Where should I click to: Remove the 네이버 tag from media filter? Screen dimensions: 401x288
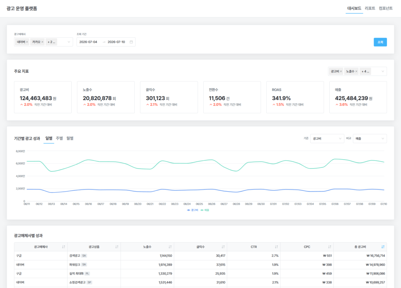tap(27, 42)
